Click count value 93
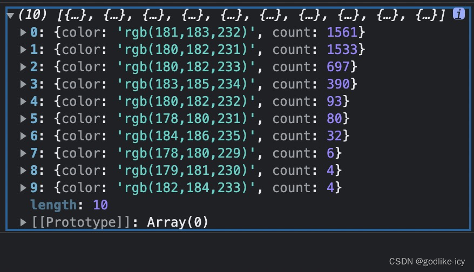 click(x=334, y=101)
